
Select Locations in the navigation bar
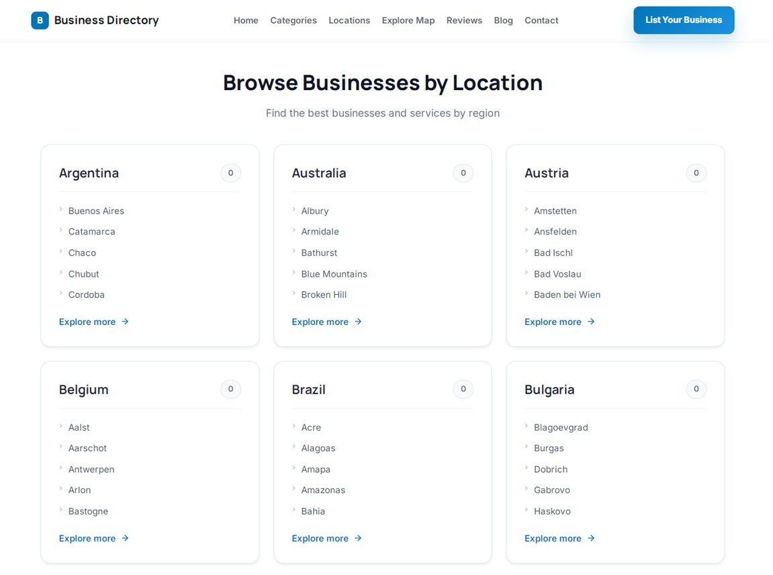(349, 20)
